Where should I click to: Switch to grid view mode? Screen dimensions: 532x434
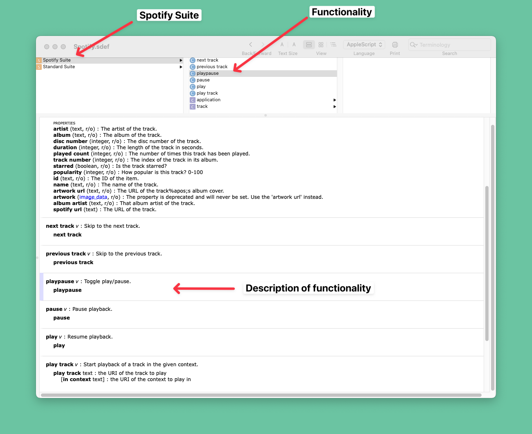321,45
